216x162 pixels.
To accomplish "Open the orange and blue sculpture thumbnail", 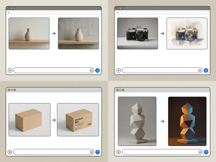I will [x=187, y=121].
